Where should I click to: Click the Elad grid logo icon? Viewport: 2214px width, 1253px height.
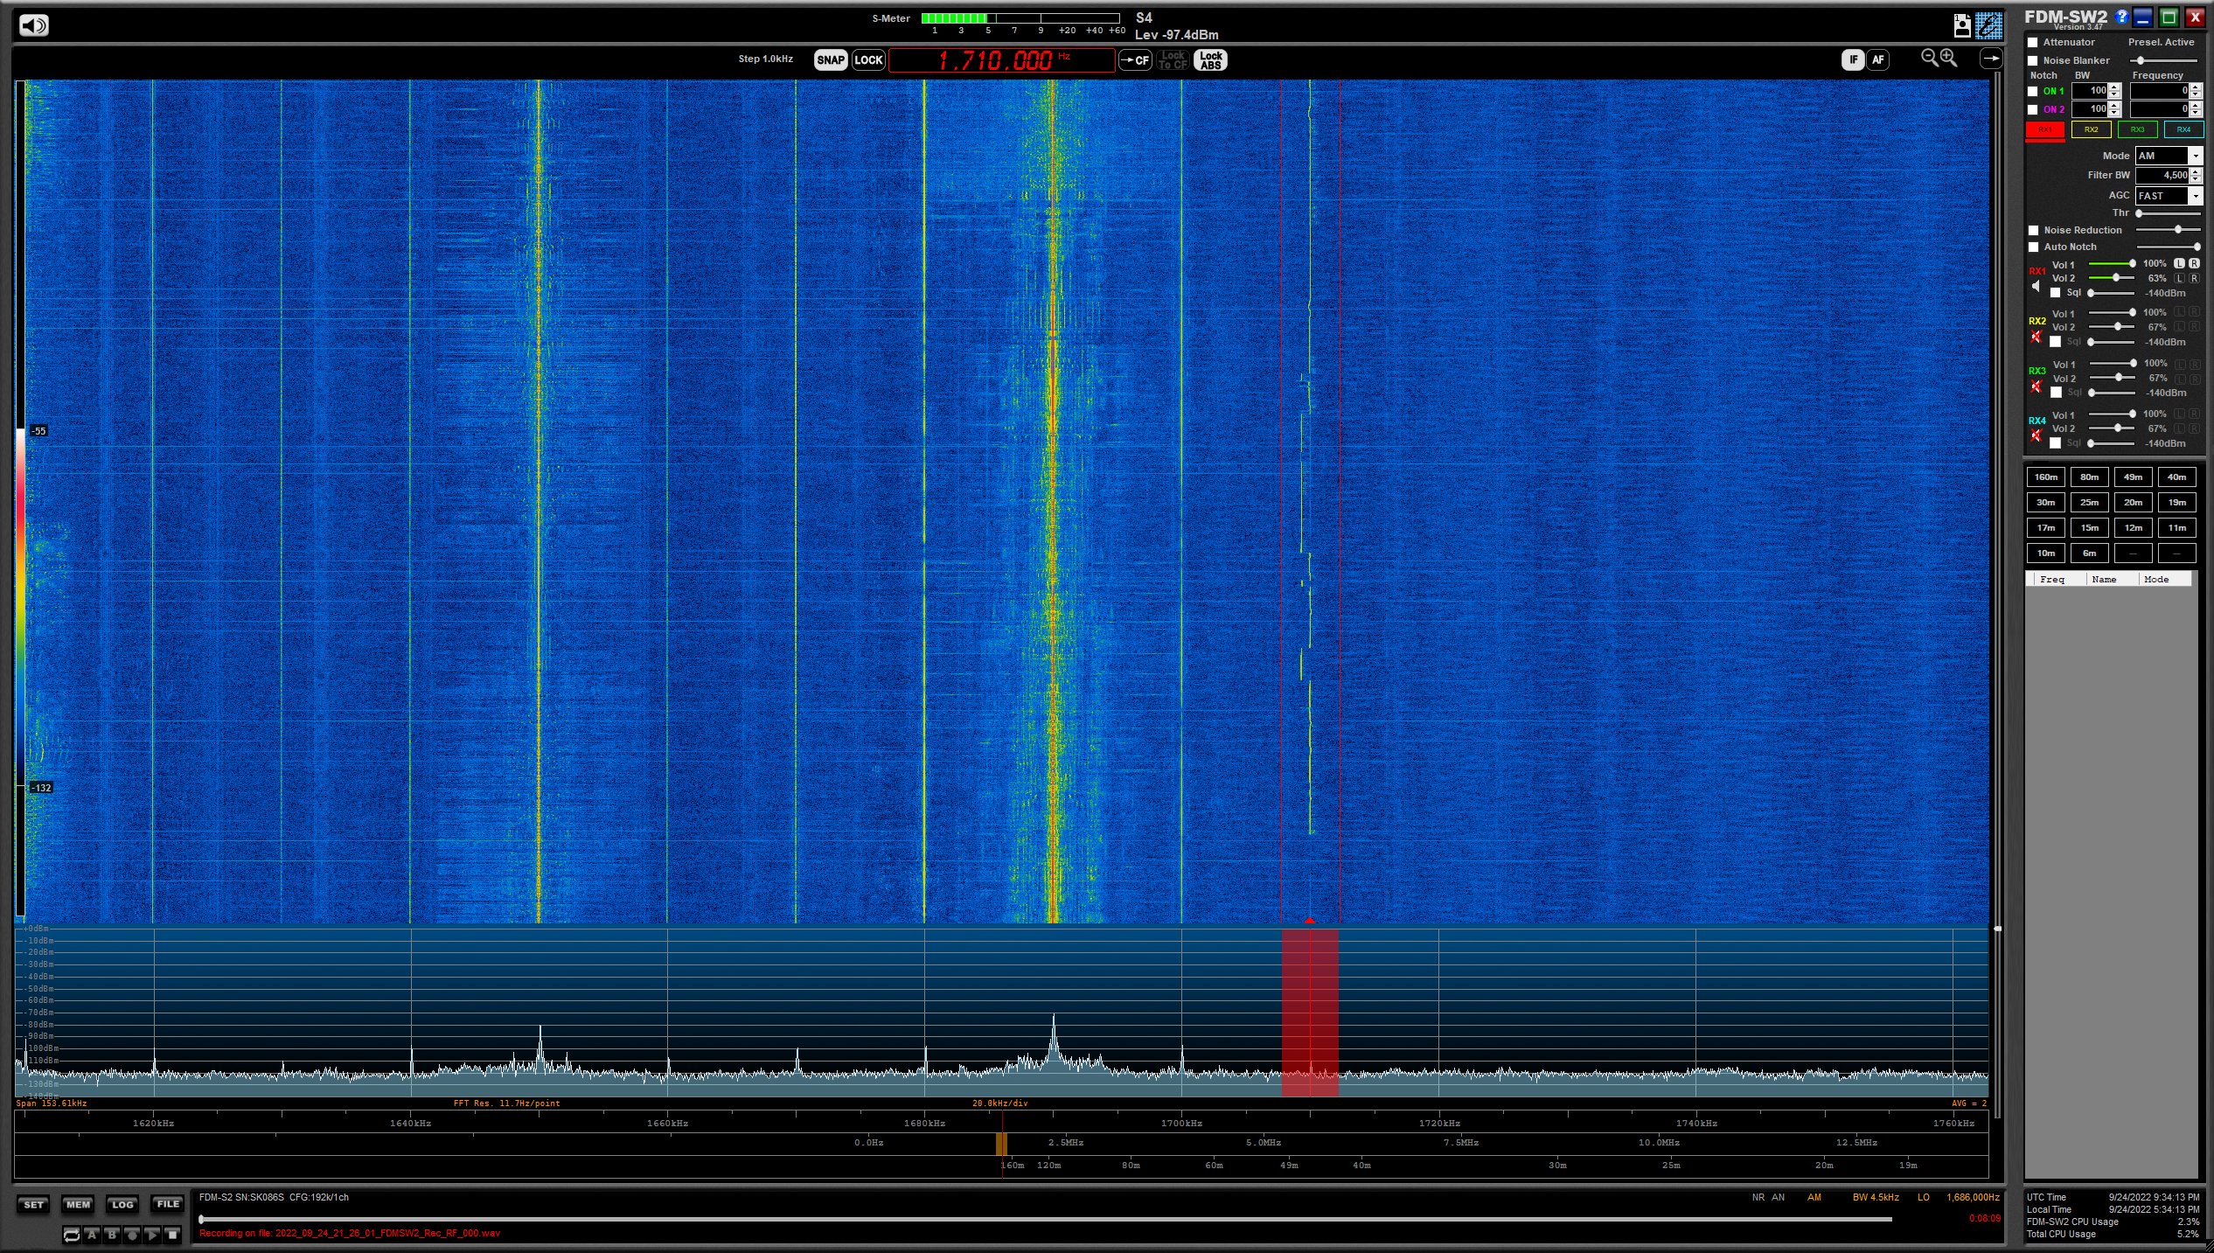pos(1988,25)
